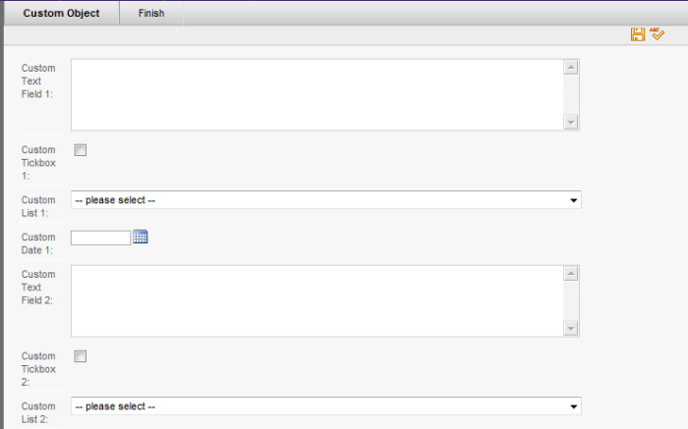
Task: Click scroll down arrow in Custom Text Field 2
Action: pos(571,329)
